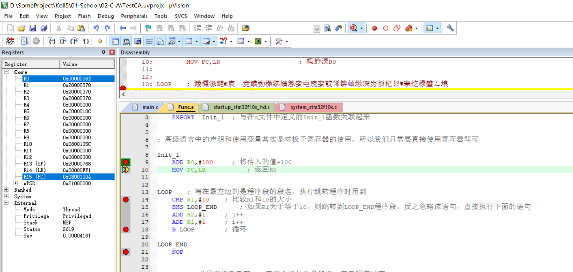Step into one line
The height and width of the screenshot is (272, 573).
(52, 41)
